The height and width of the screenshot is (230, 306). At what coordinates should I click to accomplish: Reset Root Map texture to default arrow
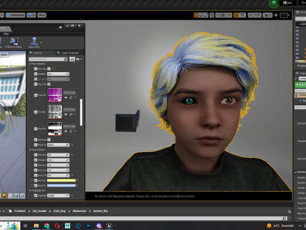(75, 131)
